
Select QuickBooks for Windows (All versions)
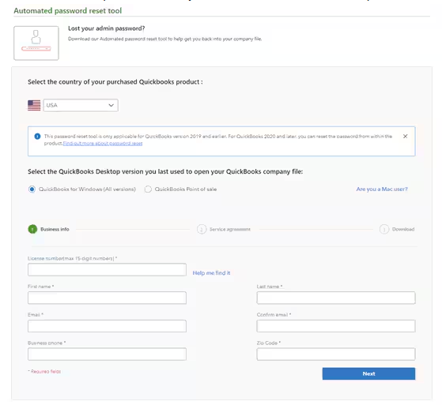point(32,189)
